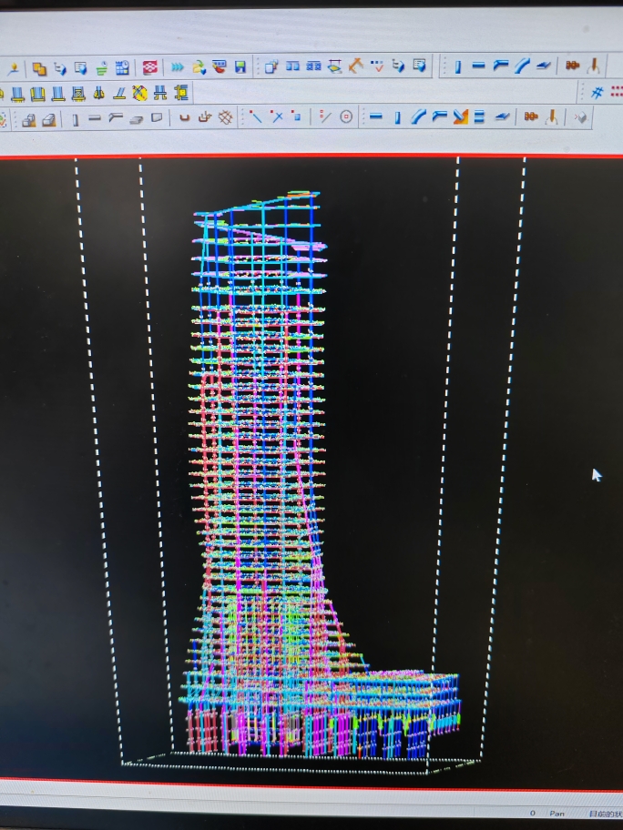Click the orange overlapping squares copy icon

tap(39, 67)
